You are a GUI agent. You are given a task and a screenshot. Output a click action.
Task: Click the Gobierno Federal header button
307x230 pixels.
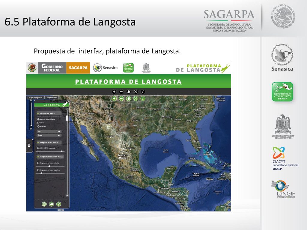pos(52,68)
